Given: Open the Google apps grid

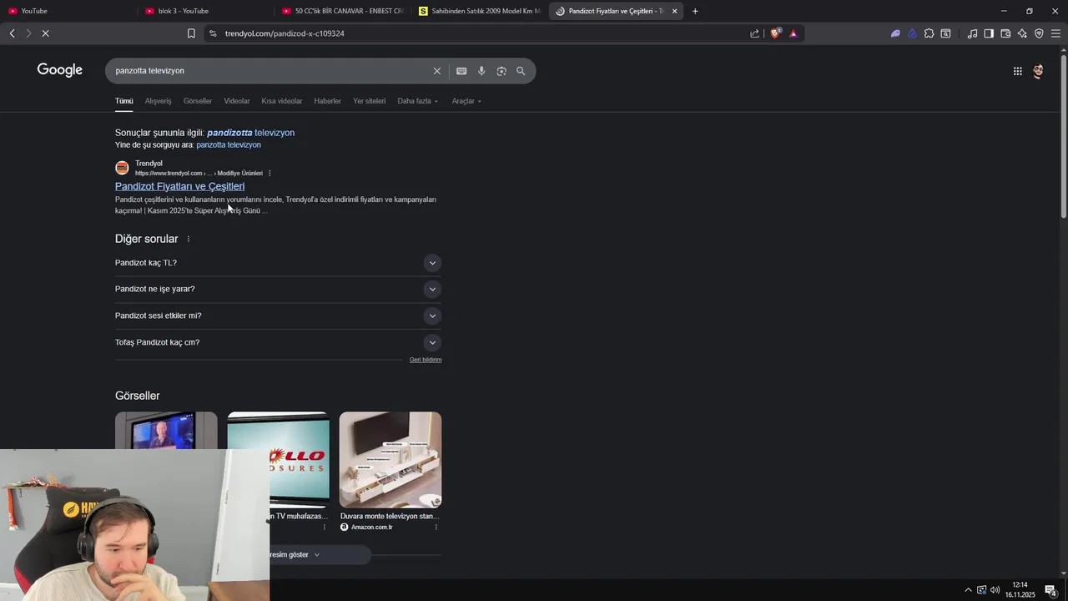Looking at the screenshot, I should click(x=1017, y=71).
